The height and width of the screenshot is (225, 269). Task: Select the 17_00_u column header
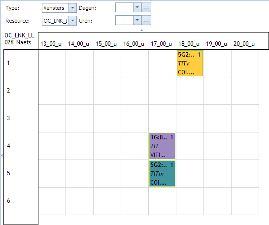(x=161, y=44)
